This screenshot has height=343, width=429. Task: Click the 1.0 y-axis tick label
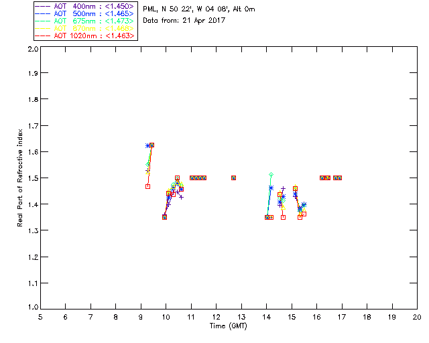[x=33, y=307]
